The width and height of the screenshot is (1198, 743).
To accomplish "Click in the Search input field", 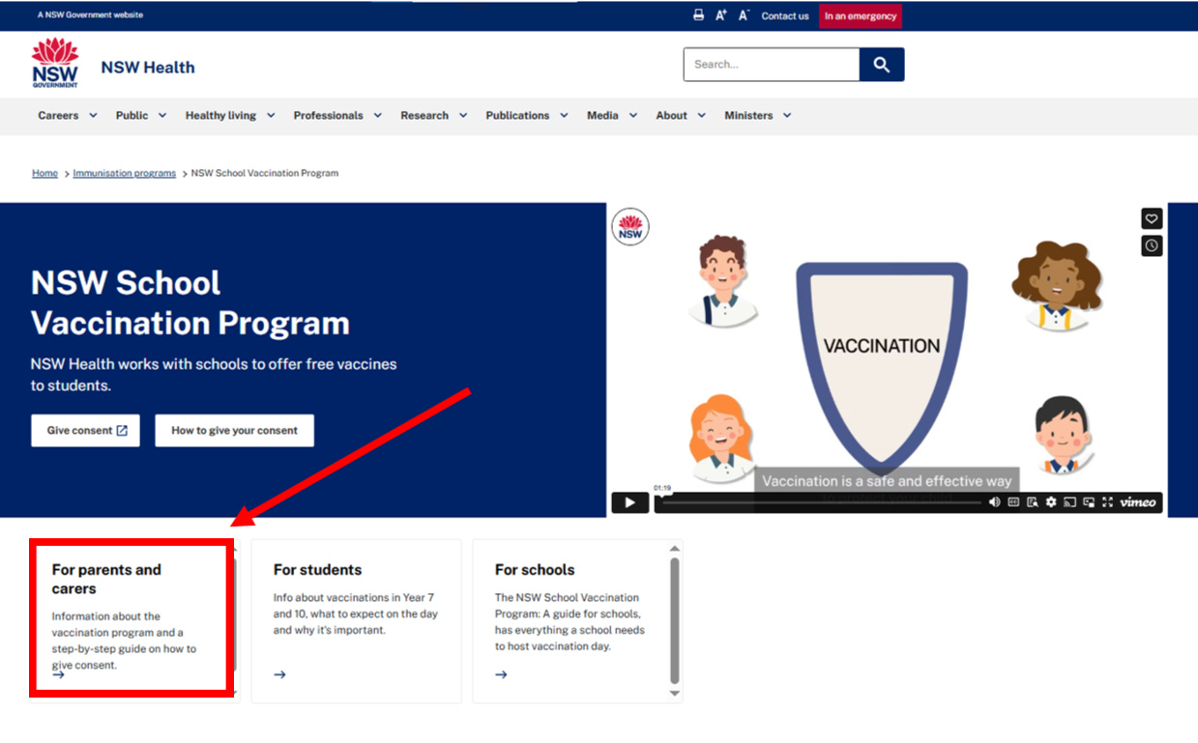I will pyautogui.click(x=772, y=65).
